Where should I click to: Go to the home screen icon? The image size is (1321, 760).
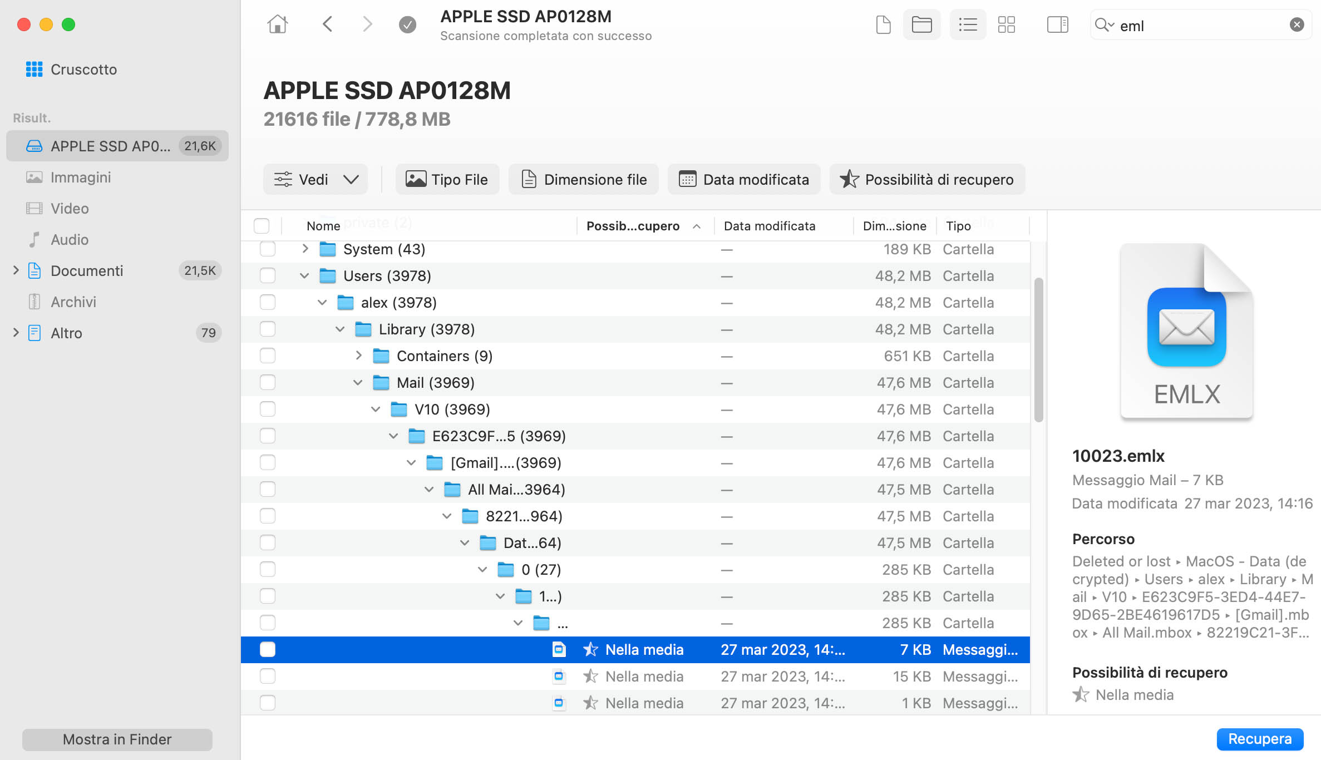(277, 24)
